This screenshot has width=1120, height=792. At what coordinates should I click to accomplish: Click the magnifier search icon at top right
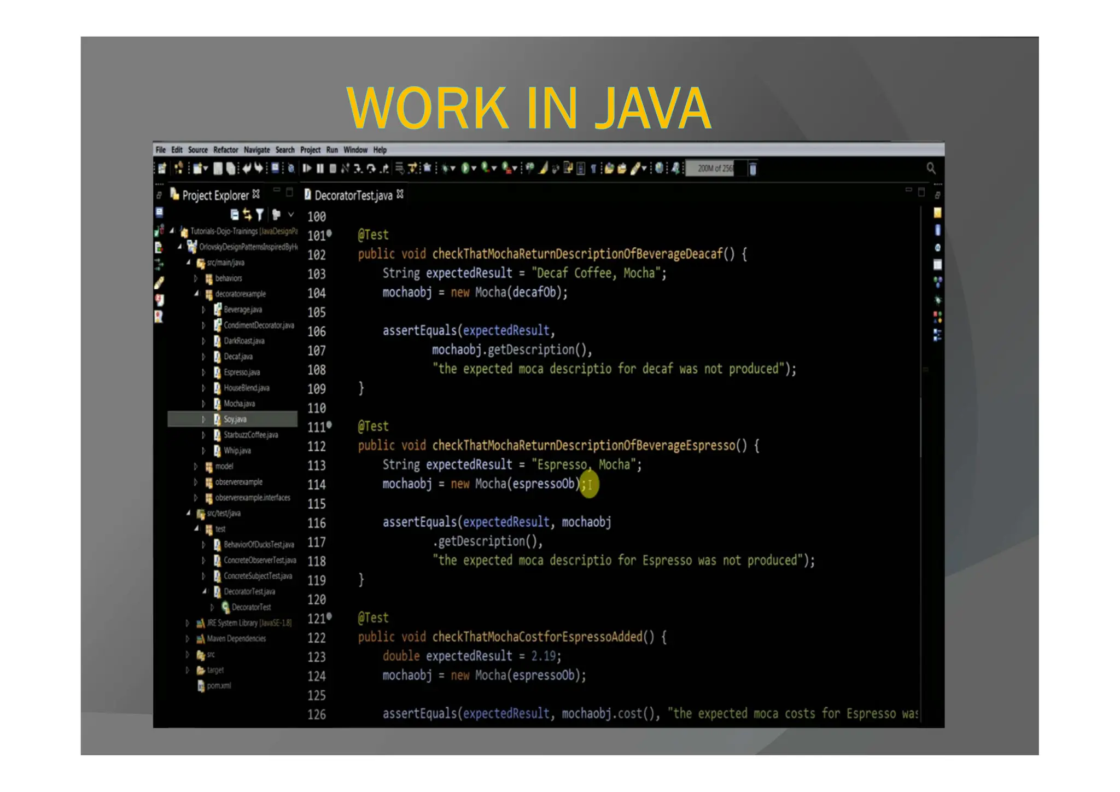(x=931, y=168)
